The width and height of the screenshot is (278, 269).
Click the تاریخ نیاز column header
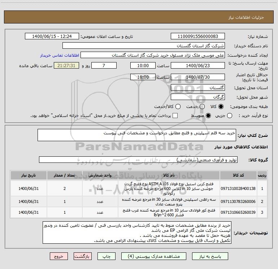pos(29,175)
